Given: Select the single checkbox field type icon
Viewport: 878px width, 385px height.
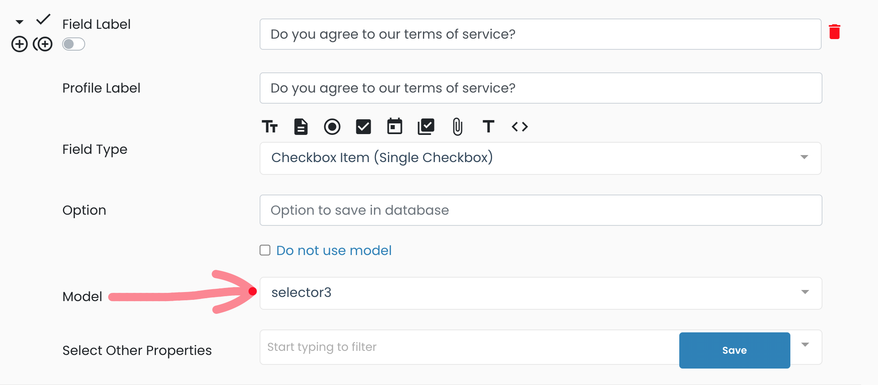Looking at the screenshot, I should point(363,127).
